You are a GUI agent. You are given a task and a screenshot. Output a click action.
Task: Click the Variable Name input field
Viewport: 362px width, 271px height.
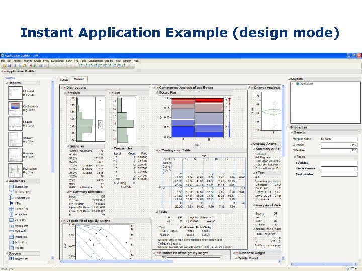(339, 139)
